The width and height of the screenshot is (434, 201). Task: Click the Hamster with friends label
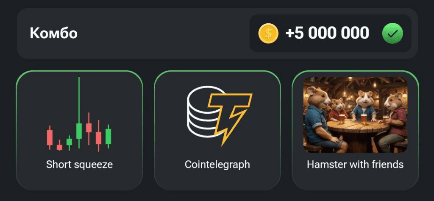click(355, 164)
